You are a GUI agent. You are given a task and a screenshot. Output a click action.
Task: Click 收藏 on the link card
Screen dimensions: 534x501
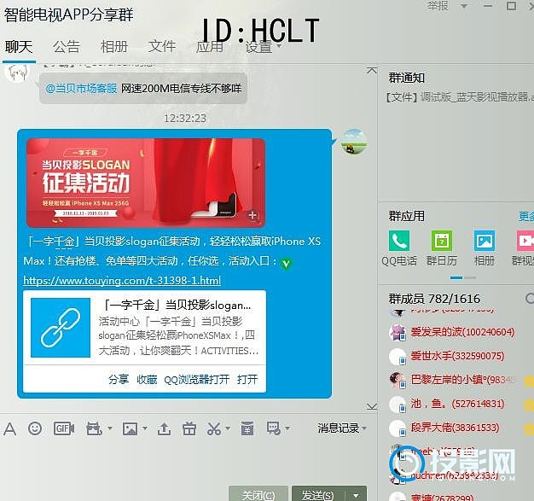tap(147, 379)
